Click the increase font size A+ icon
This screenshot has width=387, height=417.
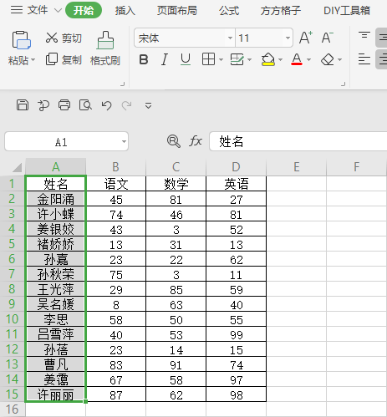[306, 38]
